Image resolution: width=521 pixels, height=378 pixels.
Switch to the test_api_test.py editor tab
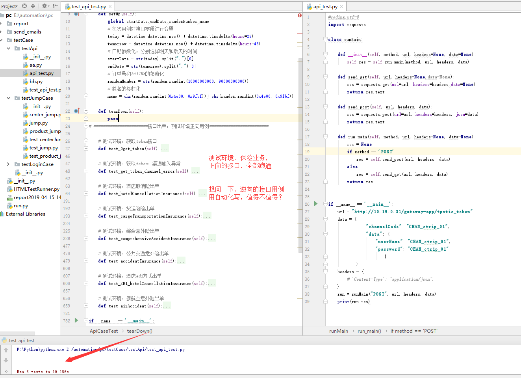88,7
